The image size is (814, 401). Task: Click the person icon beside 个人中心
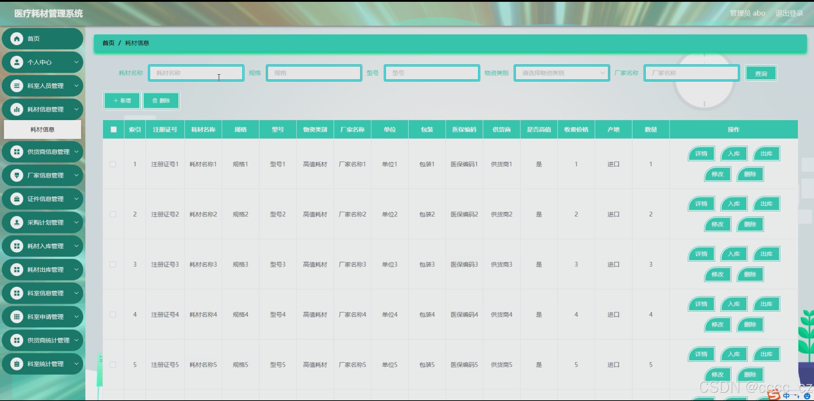(x=17, y=62)
